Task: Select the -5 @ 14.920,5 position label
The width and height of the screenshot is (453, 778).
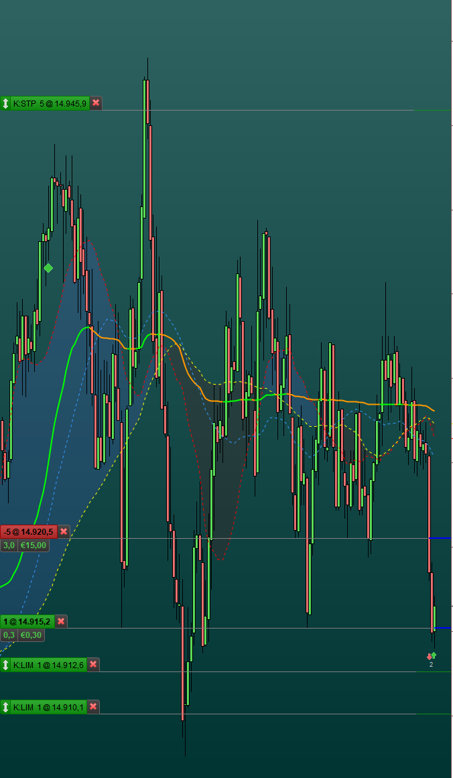Action: coord(29,531)
